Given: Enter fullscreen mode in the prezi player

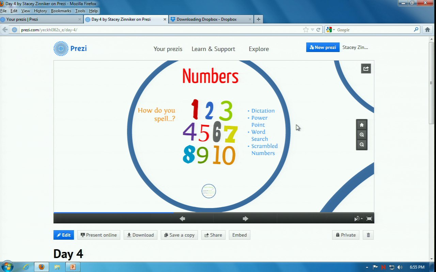Looking at the screenshot, I should point(369,219).
